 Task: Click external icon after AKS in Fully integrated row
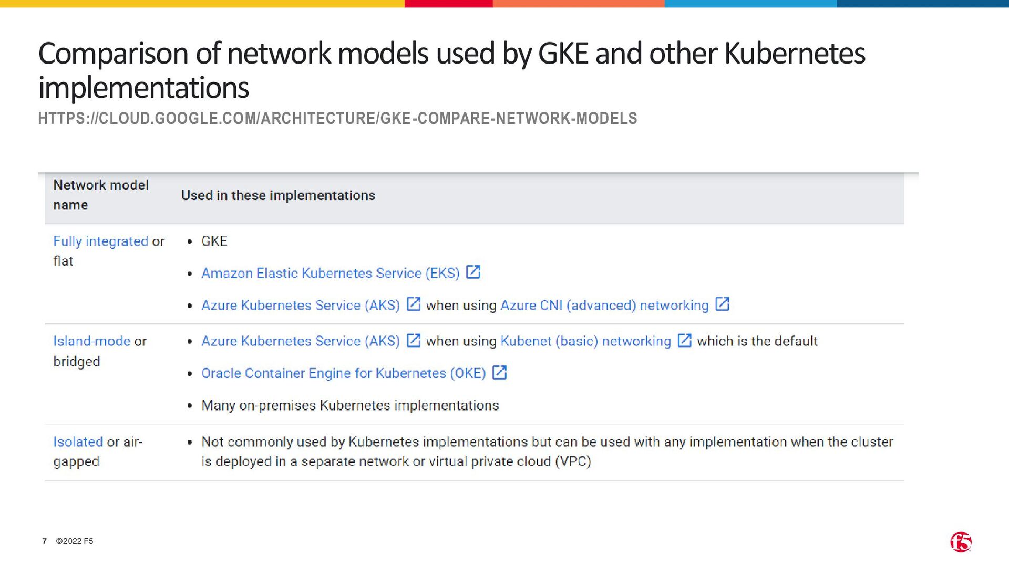point(414,304)
